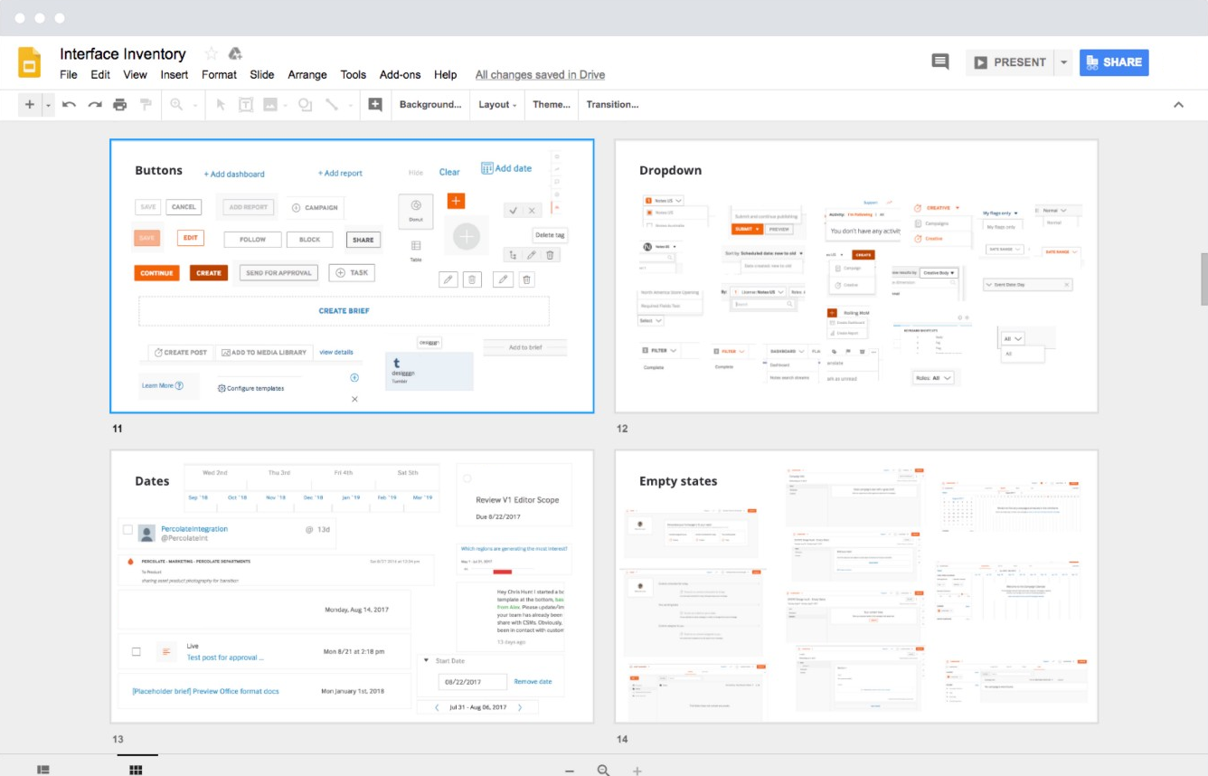This screenshot has width=1208, height=776.
Task: Insert an image from the toolbar
Action: point(269,104)
